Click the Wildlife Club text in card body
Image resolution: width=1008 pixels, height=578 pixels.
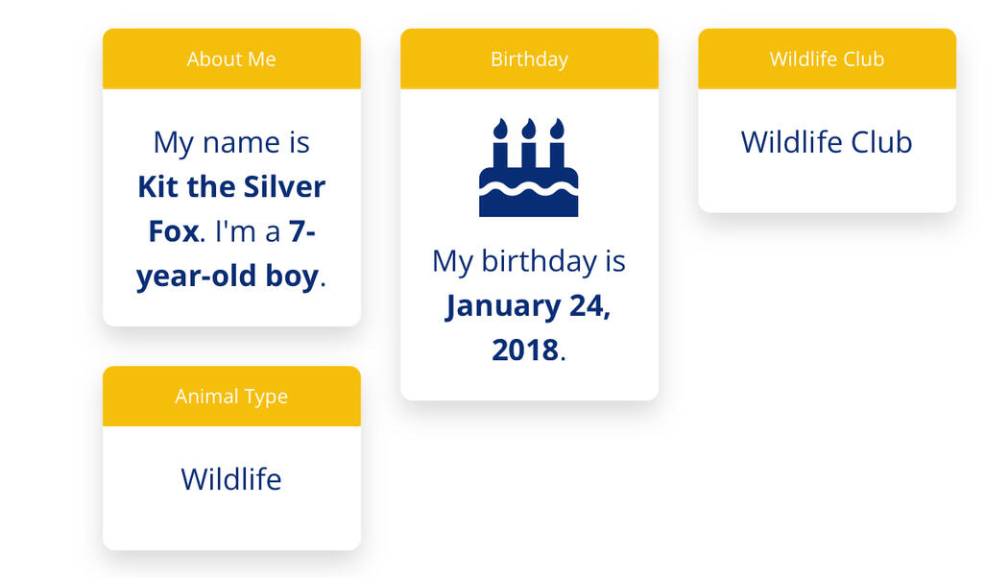(827, 142)
